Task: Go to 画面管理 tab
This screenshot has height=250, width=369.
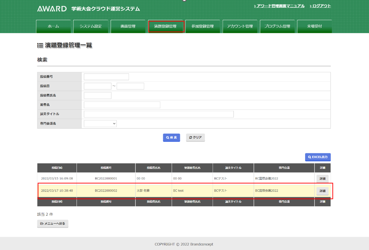Action: [x=128, y=26]
